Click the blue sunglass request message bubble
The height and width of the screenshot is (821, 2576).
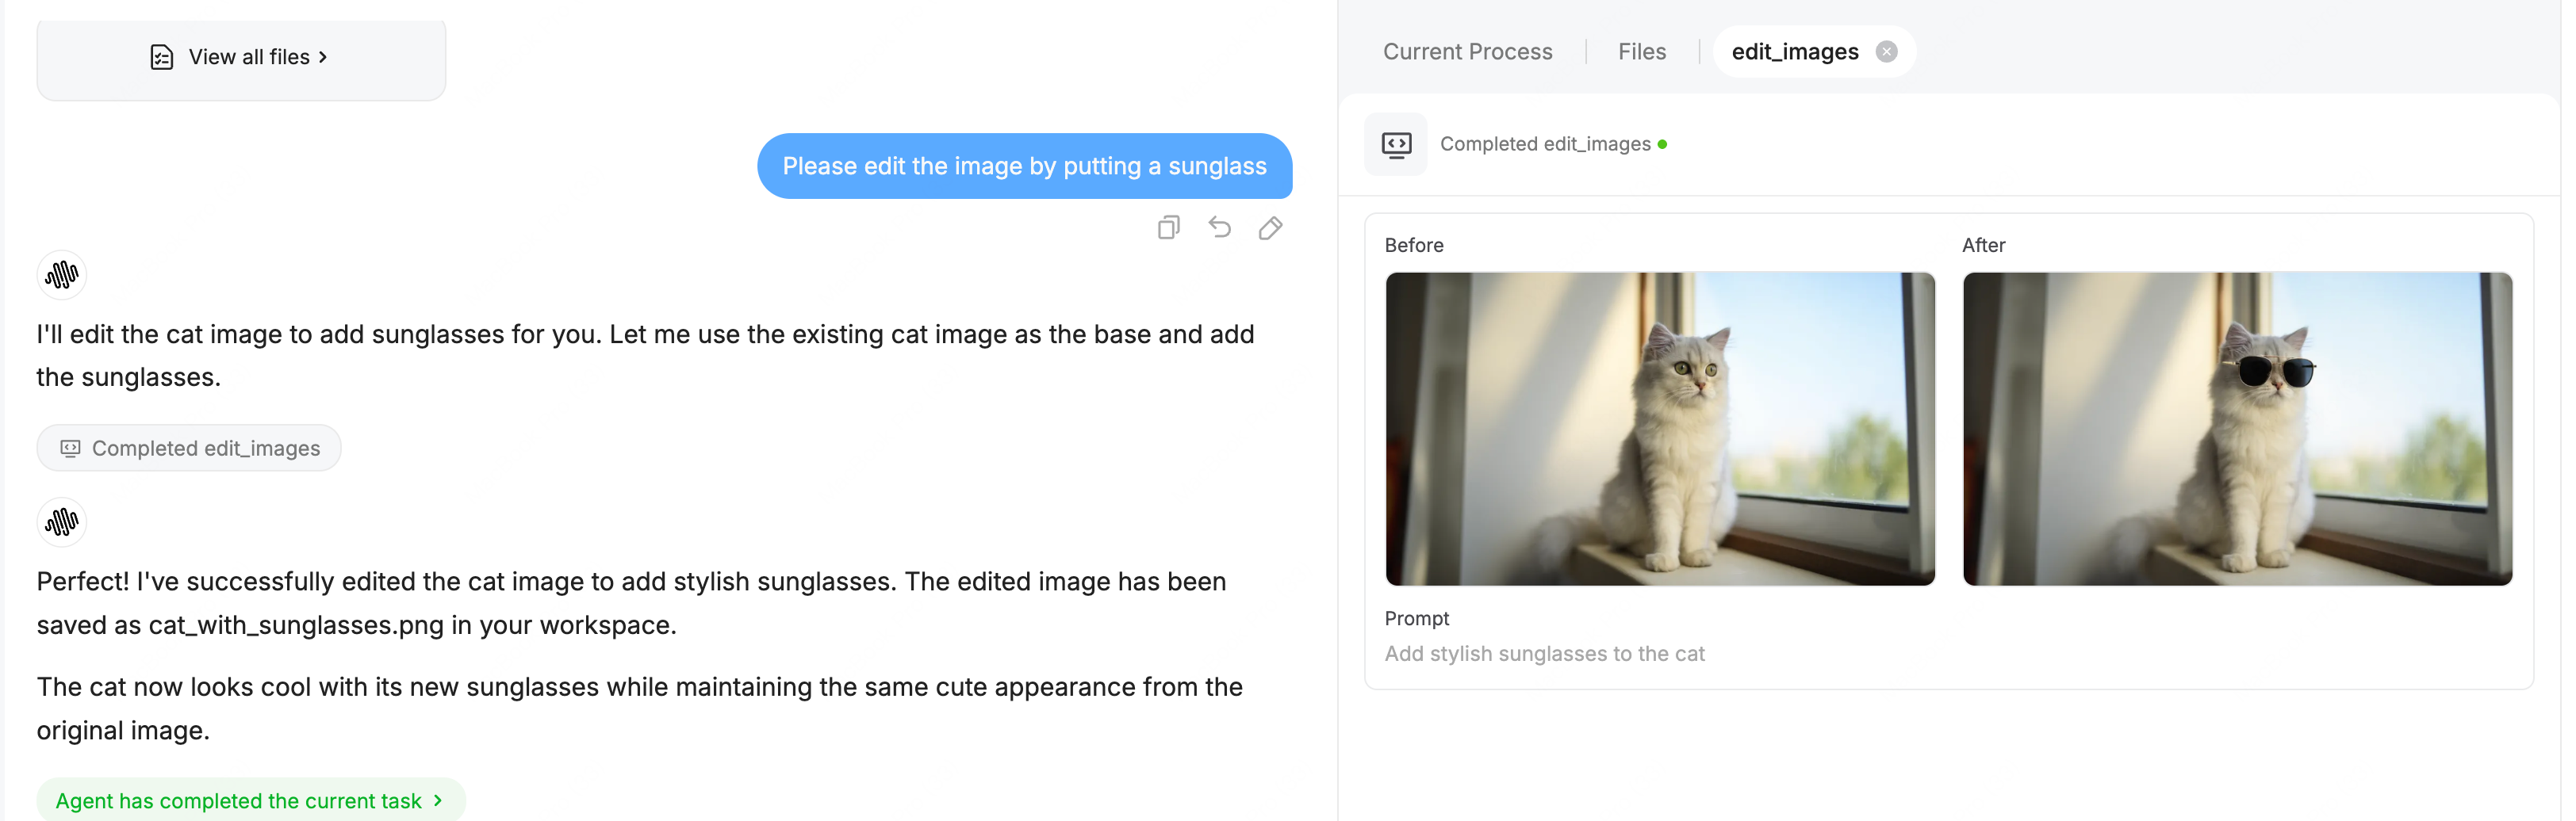point(1024,166)
